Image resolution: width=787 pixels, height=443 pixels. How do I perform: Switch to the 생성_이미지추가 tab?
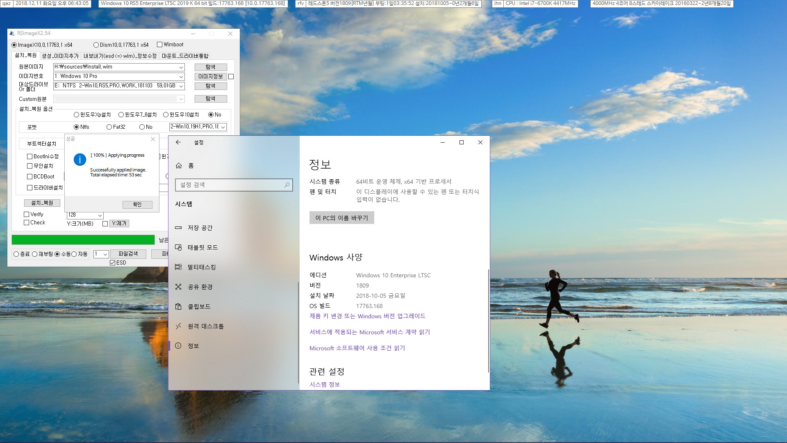[x=60, y=56]
